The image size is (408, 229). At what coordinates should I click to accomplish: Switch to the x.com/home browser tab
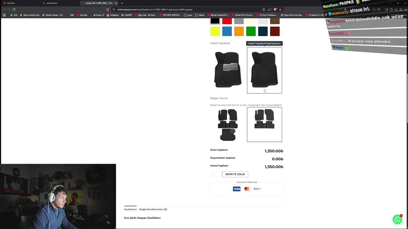(x=61, y=3)
